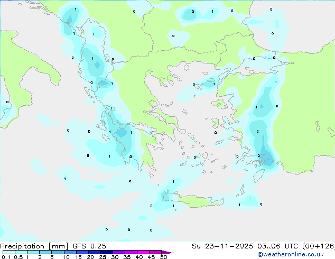Viewport: 335px width, 259px height.
Task: Select the '45' legend scale label
Action: click(151, 257)
